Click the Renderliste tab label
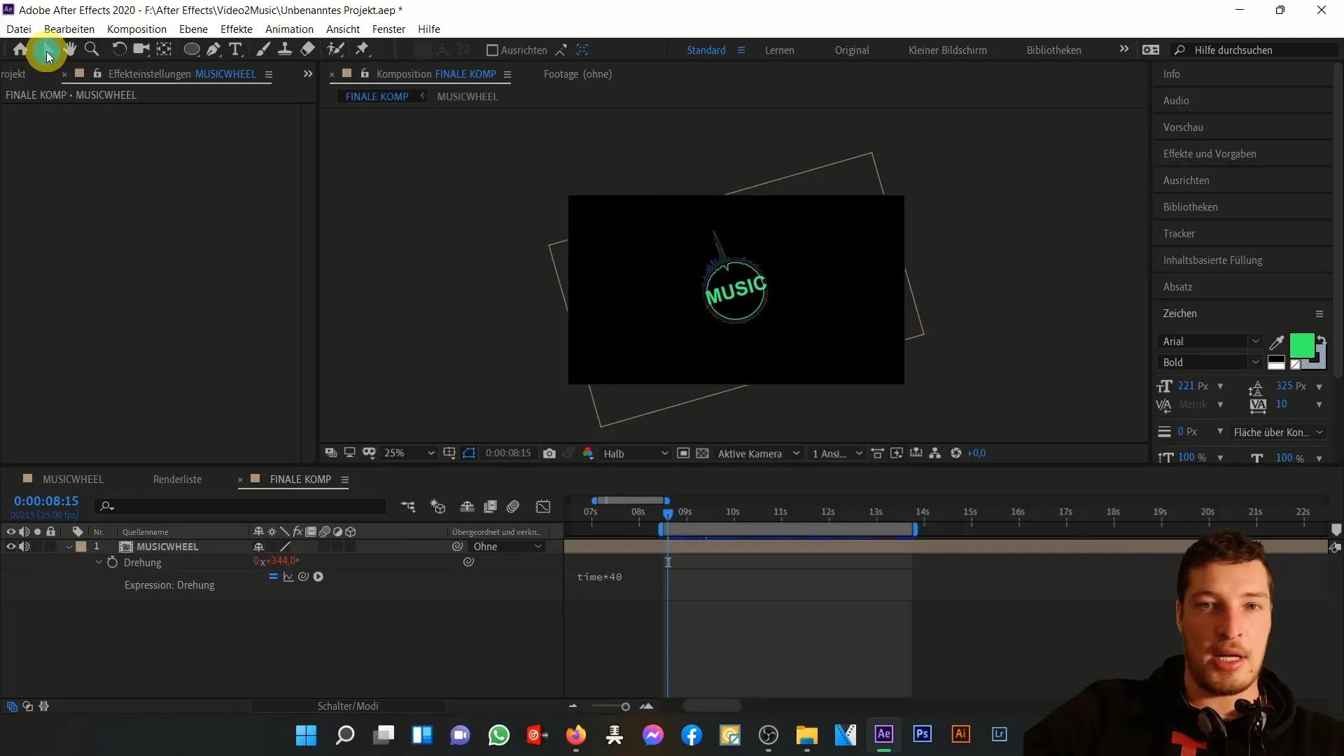 [176, 478]
